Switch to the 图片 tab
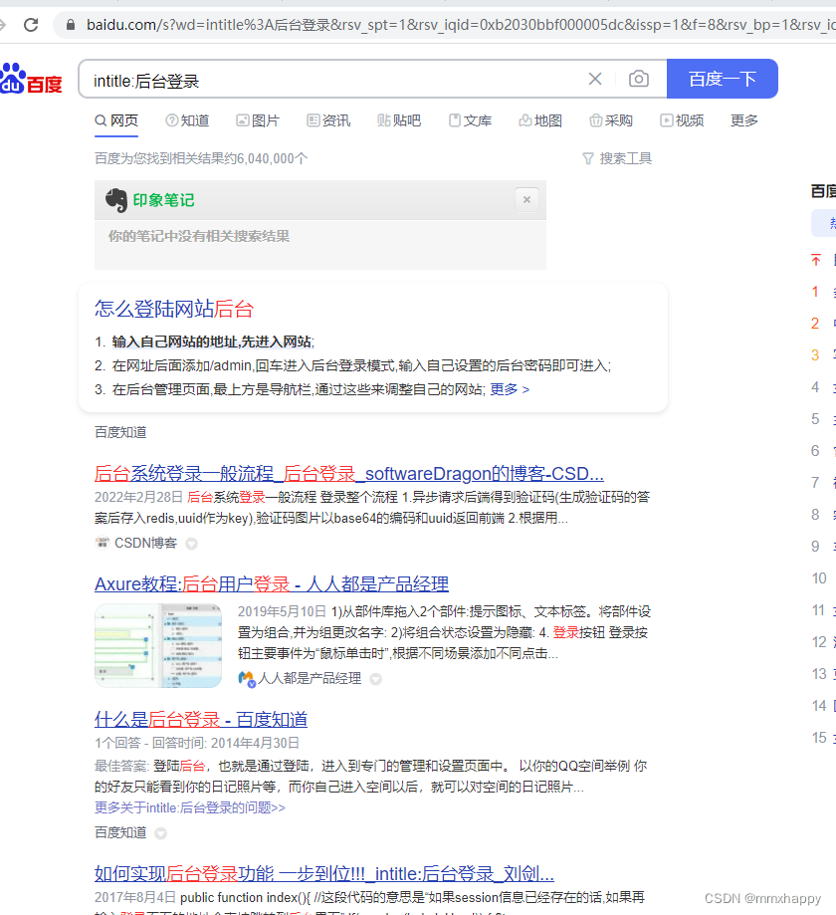This screenshot has height=915, width=836. point(258,120)
